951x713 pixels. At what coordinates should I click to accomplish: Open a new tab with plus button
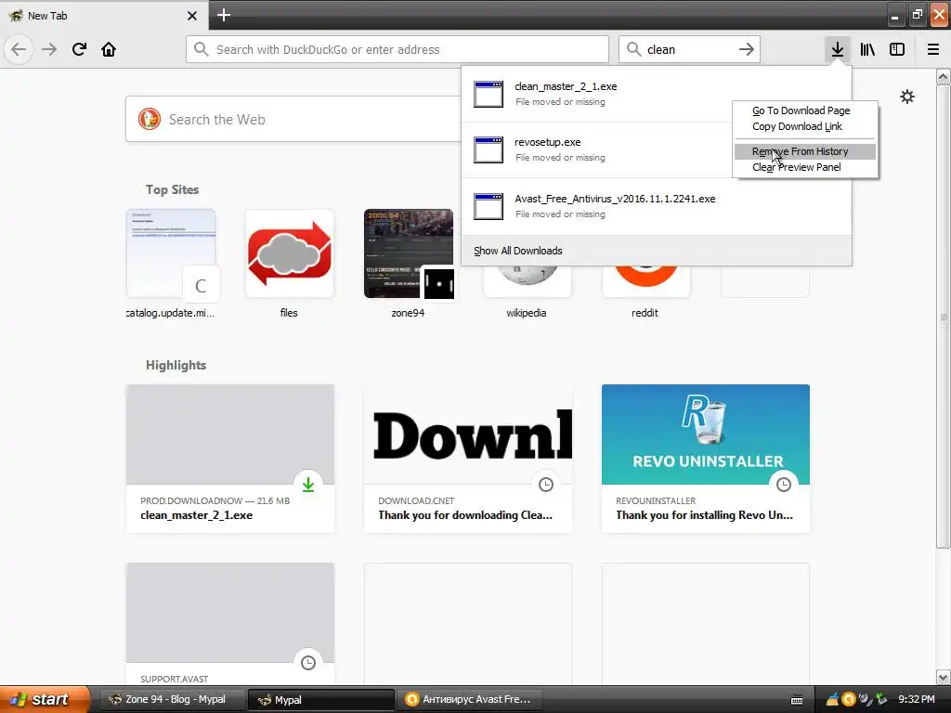(224, 15)
